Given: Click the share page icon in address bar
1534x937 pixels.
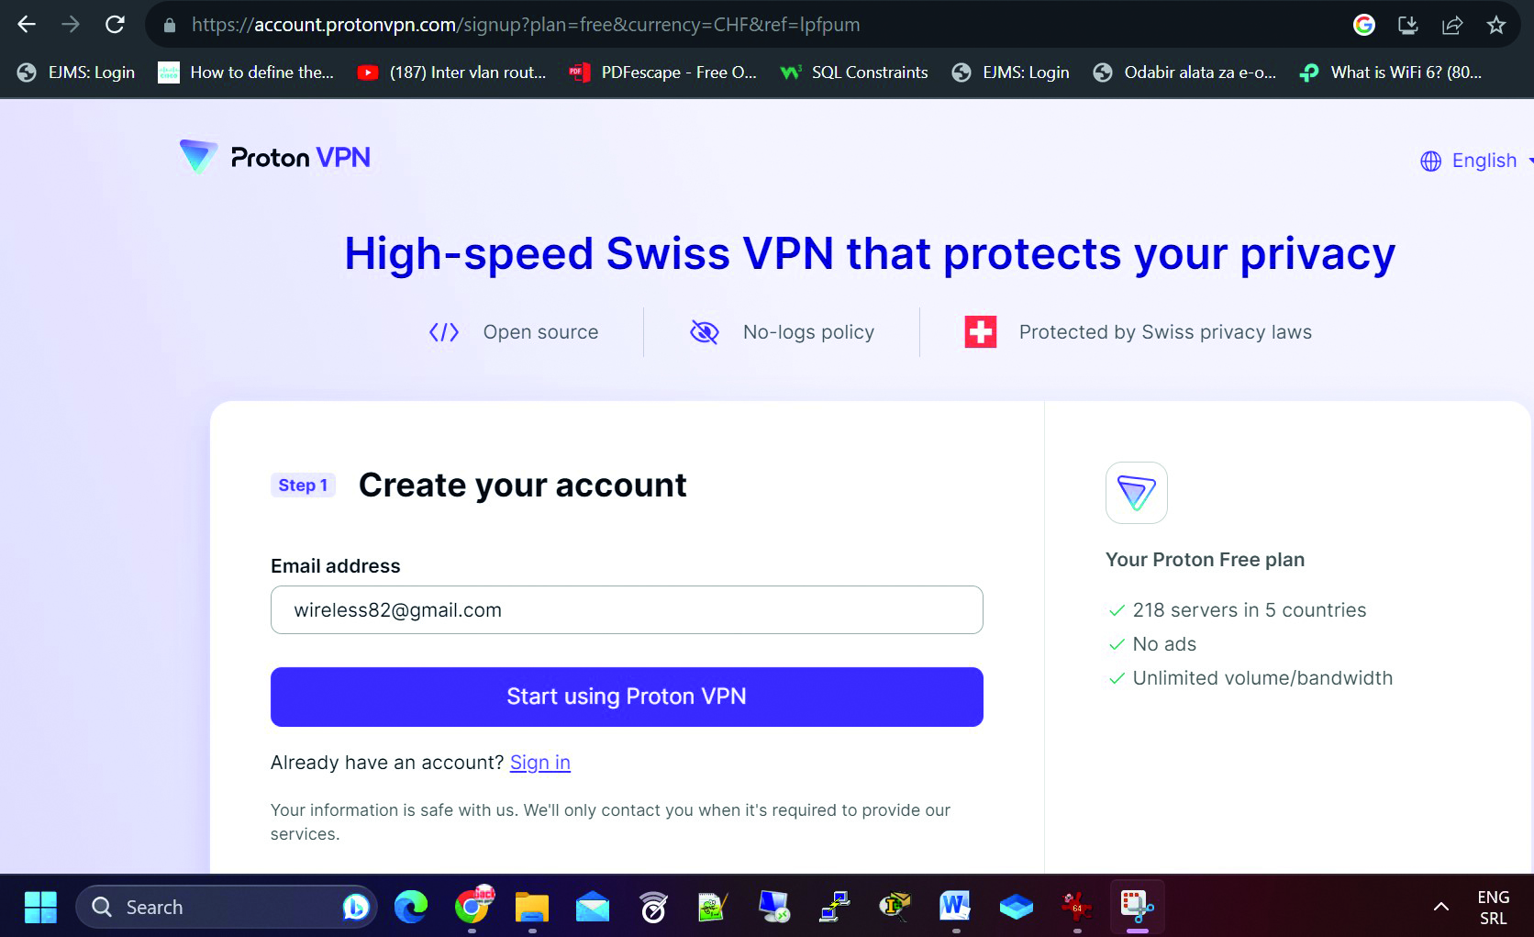Looking at the screenshot, I should pyautogui.click(x=1452, y=25).
